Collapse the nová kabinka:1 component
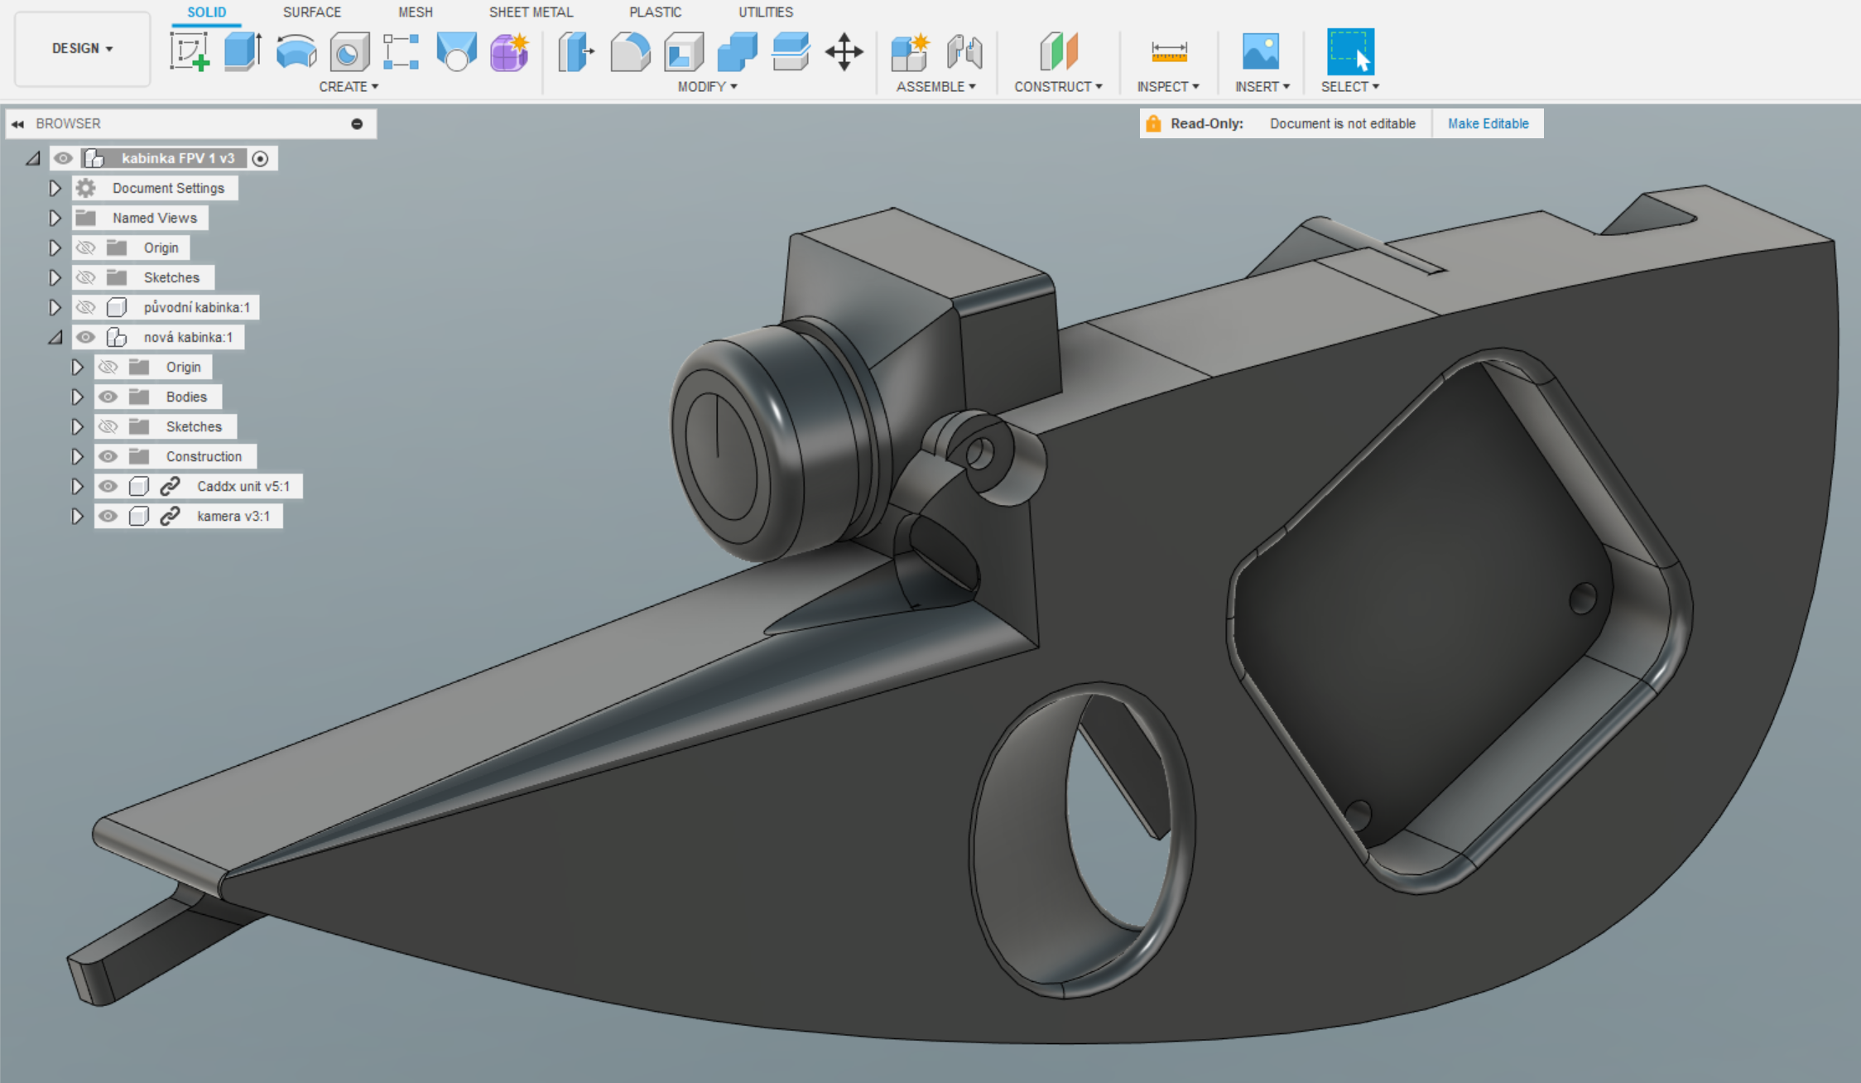The width and height of the screenshot is (1861, 1083). [55, 337]
